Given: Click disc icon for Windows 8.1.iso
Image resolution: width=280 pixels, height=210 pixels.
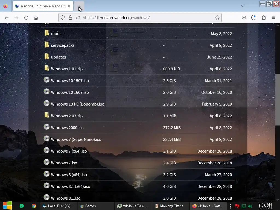Looking at the screenshot, I should coord(46,197).
